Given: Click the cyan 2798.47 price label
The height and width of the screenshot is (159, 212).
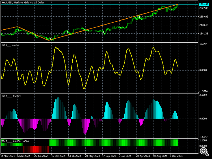Looking at the screenshot, I should click(204, 5).
